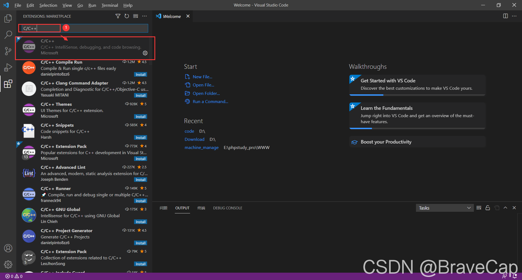This screenshot has width=522, height=280.
Task: Open log output file icon
Action: pyautogui.click(x=497, y=208)
